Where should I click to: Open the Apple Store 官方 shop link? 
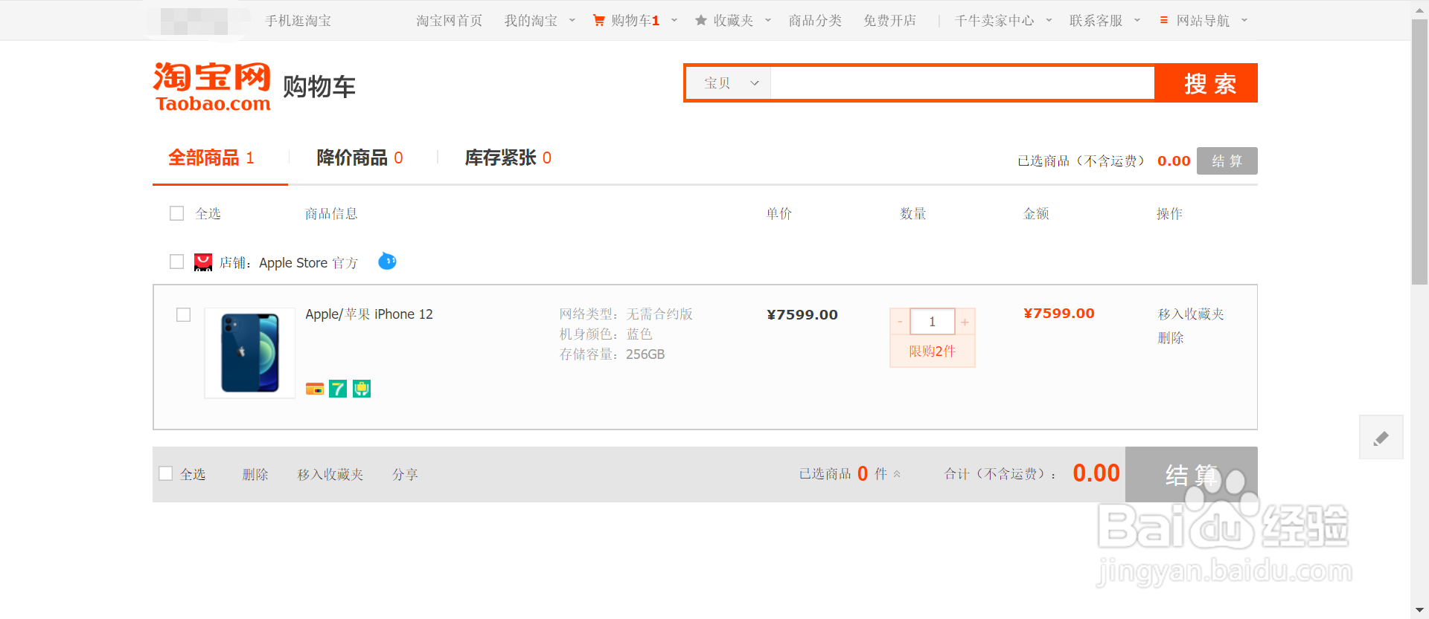pos(308,263)
